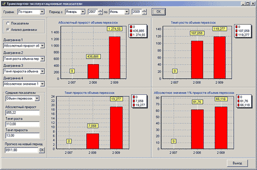Click the OK button beside forecast field
The height and width of the screenshot is (170, 257).
[42, 150]
